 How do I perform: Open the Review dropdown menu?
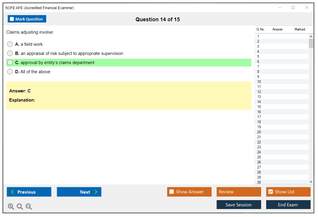(239, 192)
